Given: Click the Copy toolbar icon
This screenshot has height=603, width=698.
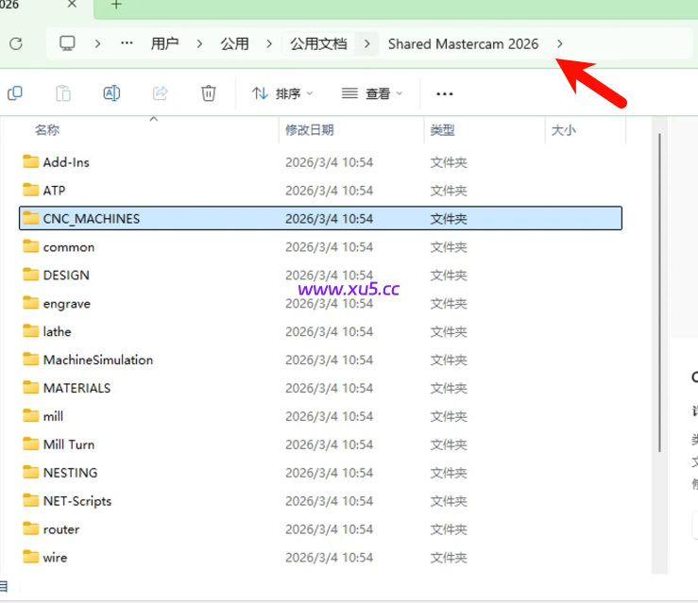Looking at the screenshot, I should (x=15, y=93).
